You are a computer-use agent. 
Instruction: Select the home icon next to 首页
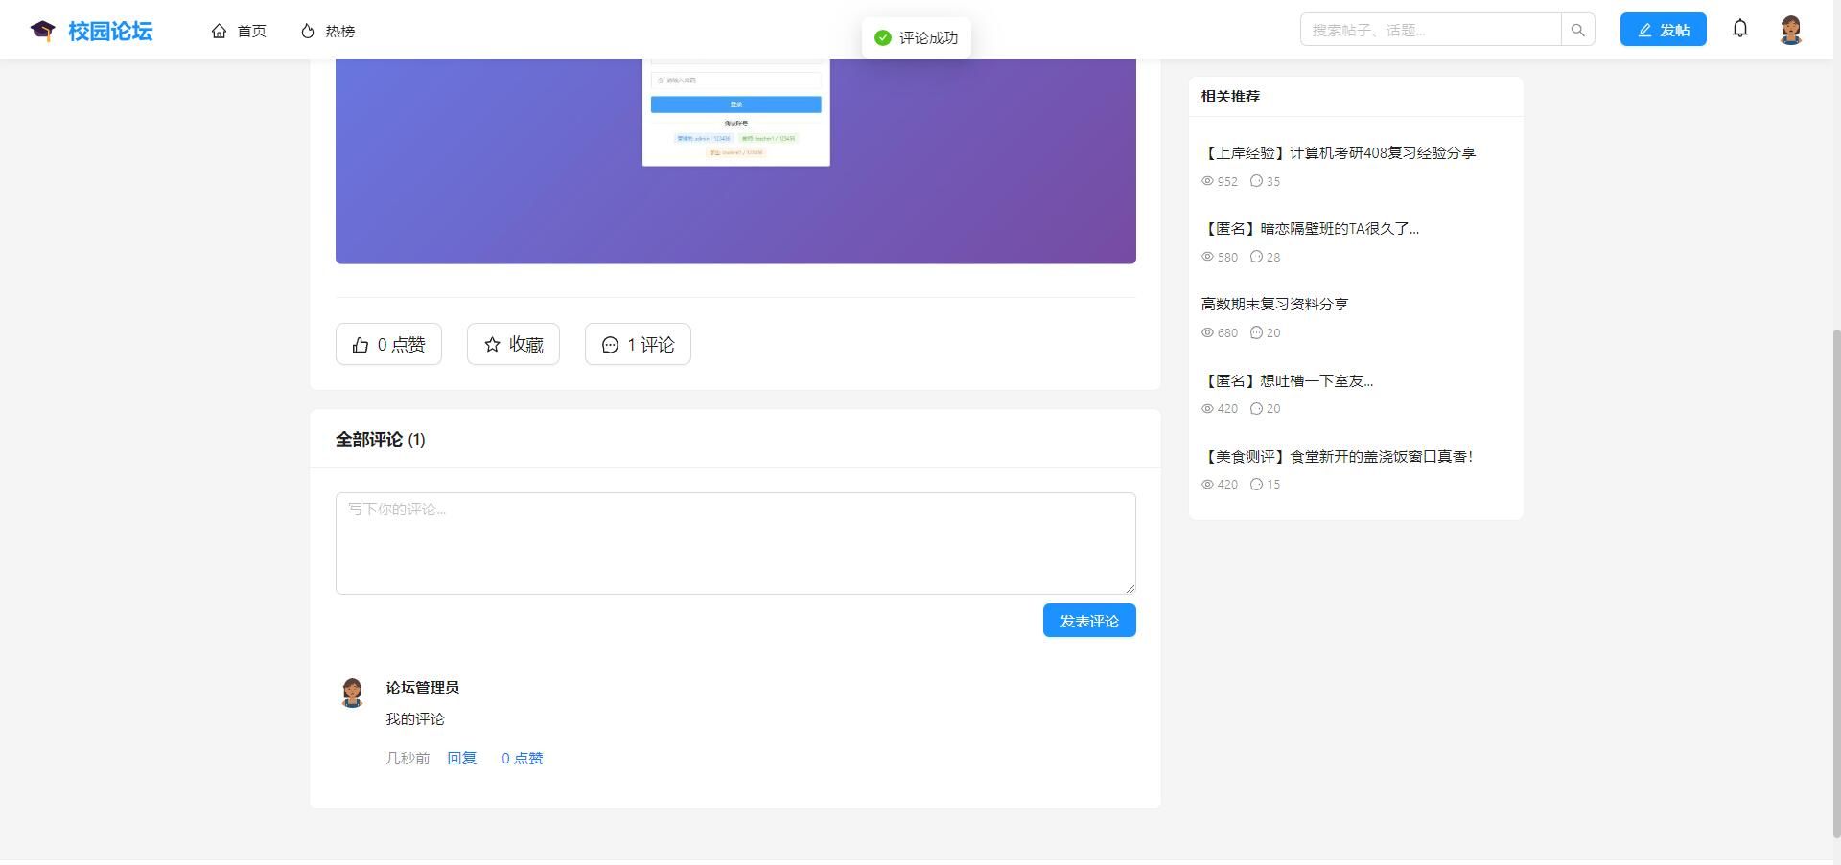[219, 30]
